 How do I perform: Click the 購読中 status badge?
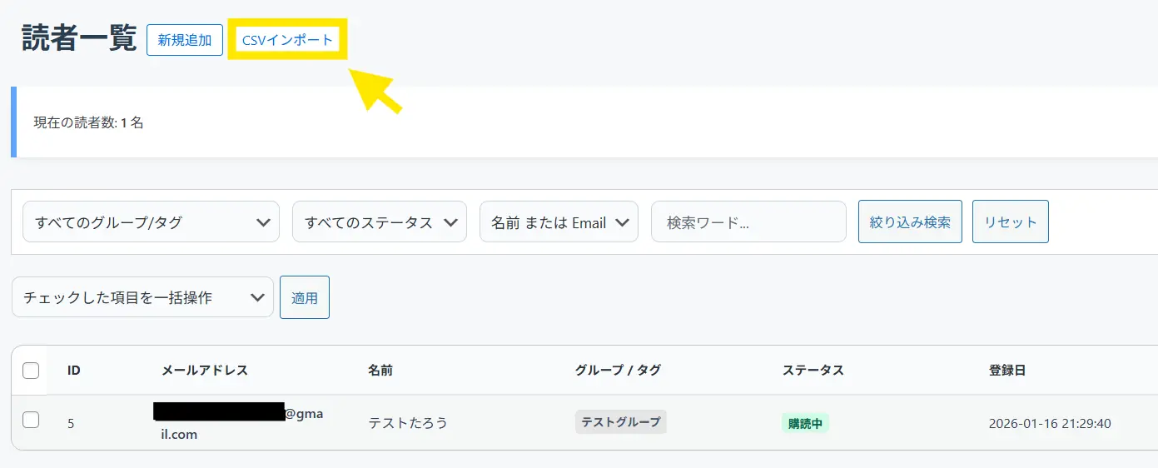[x=805, y=423]
